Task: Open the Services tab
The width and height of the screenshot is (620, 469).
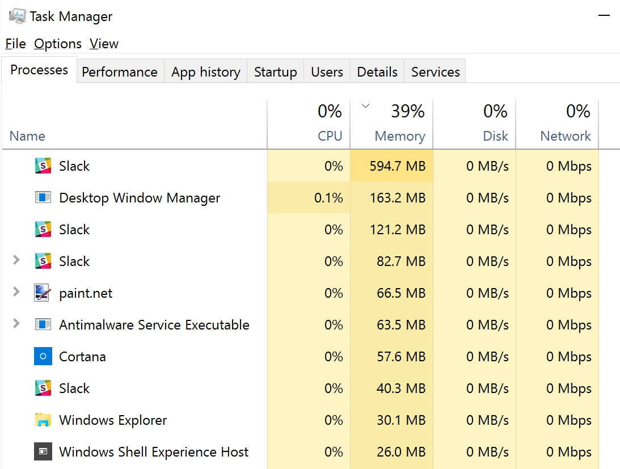Action: (x=435, y=72)
